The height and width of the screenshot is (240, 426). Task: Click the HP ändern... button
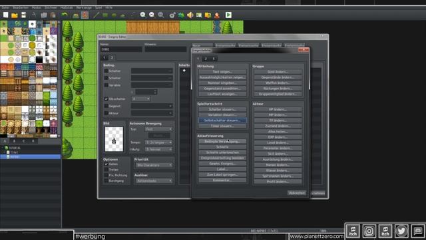click(278, 109)
